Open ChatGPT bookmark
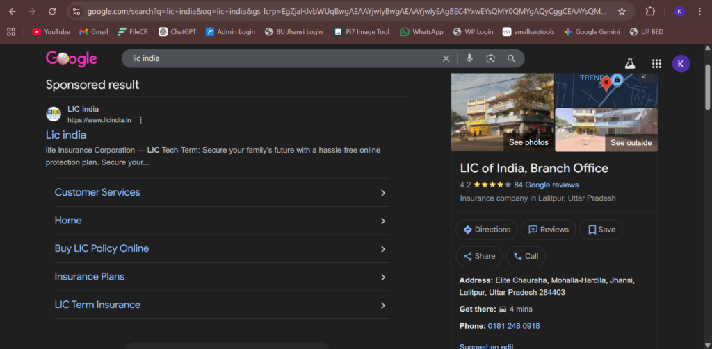 [177, 32]
